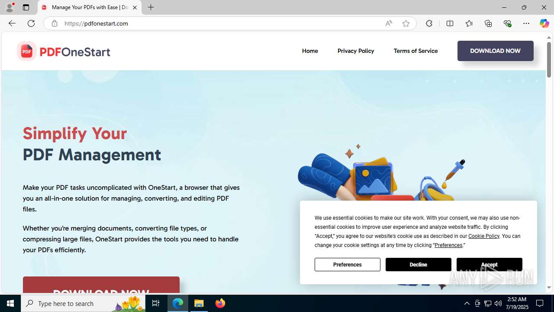Open the tab actions menu icon

pos(26,7)
